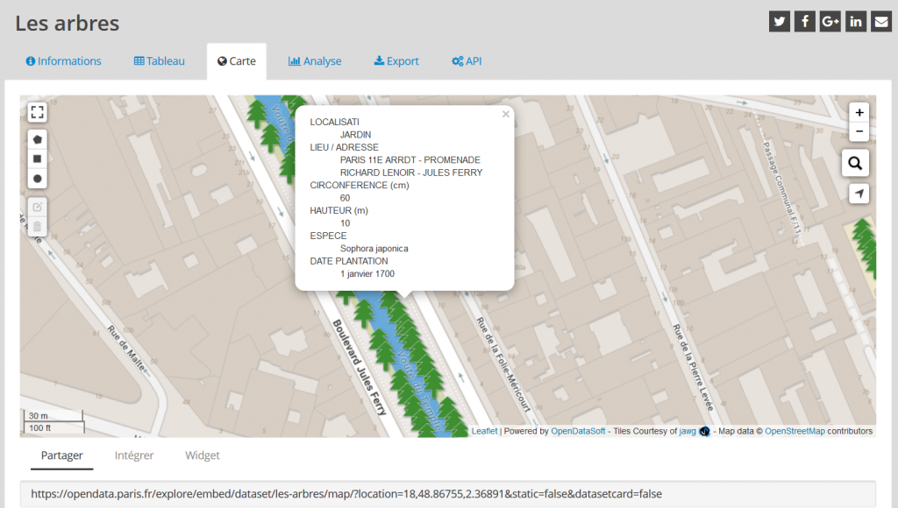Share the dataset on LinkedIn

[x=856, y=22]
